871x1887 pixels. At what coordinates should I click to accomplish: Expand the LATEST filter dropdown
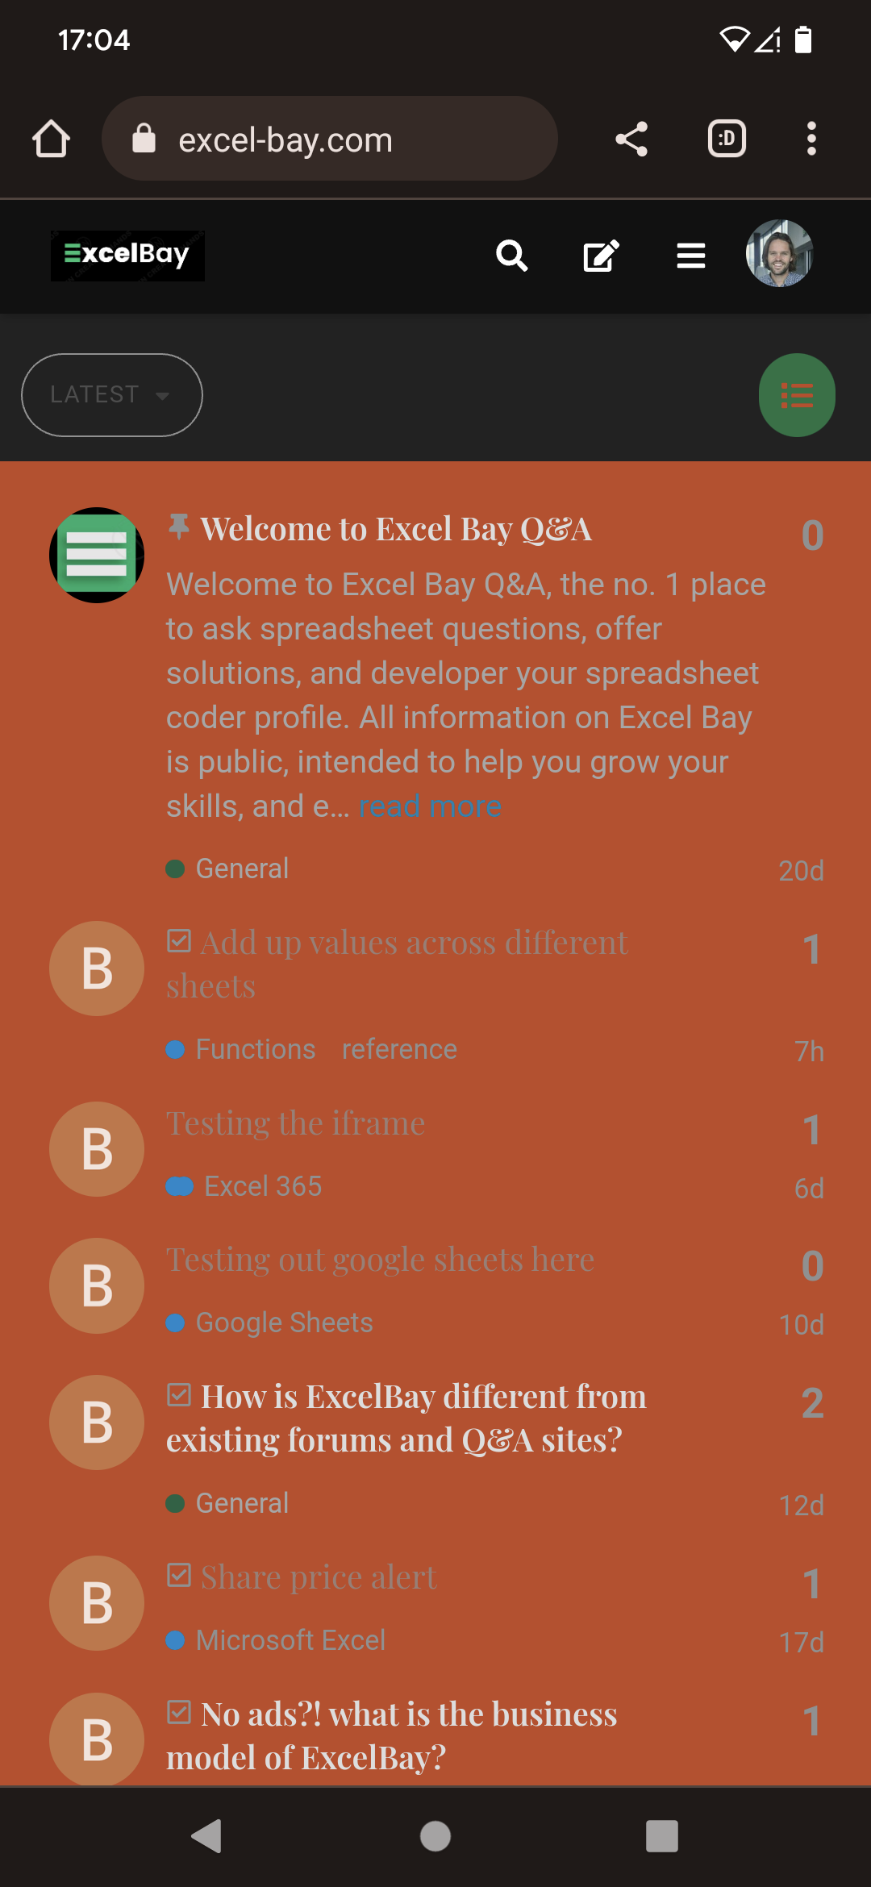(x=111, y=395)
